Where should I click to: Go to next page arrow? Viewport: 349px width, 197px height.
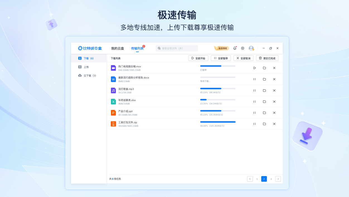(278, 179)
